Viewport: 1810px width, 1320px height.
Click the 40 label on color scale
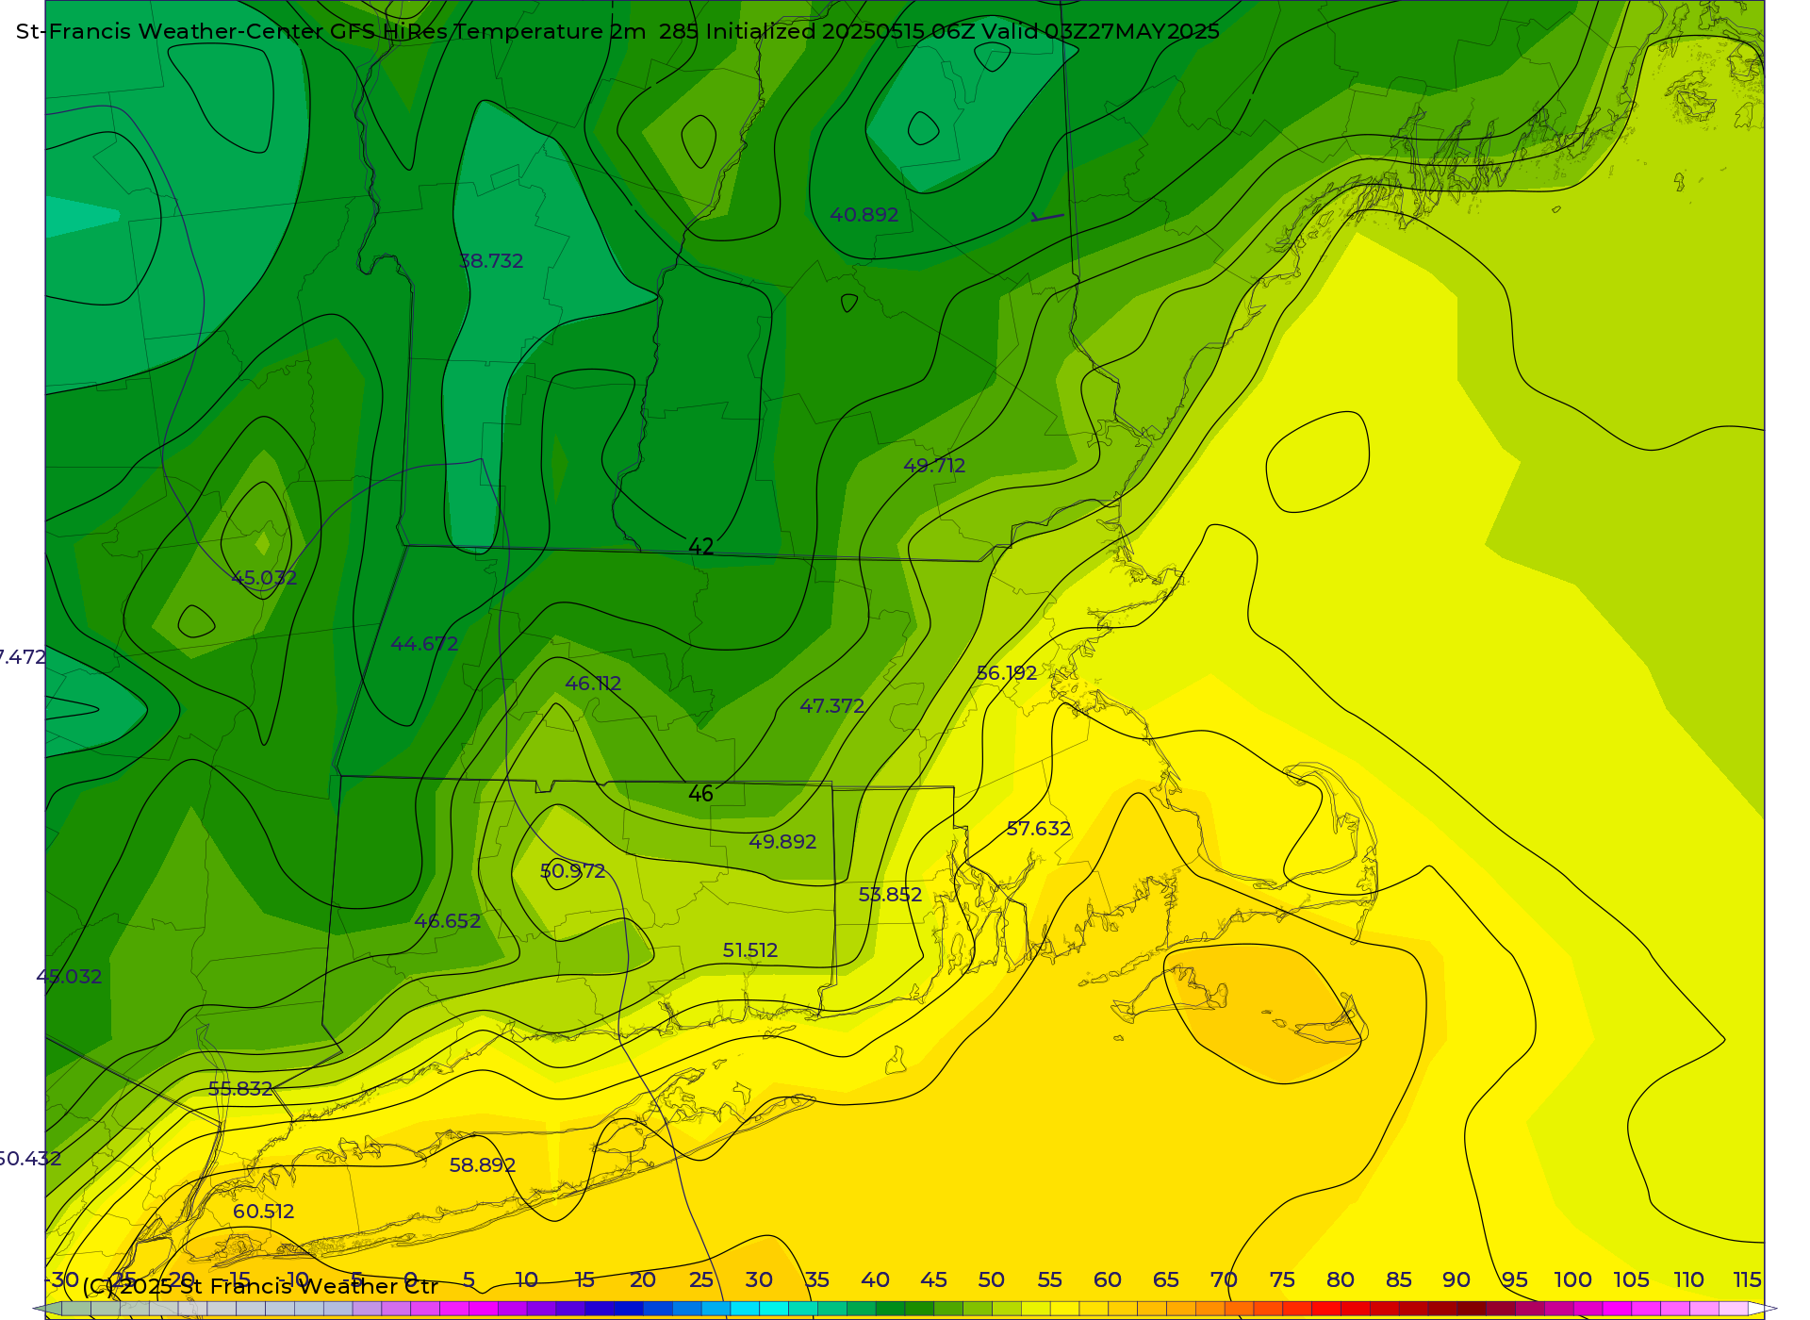pos(875,1279)
